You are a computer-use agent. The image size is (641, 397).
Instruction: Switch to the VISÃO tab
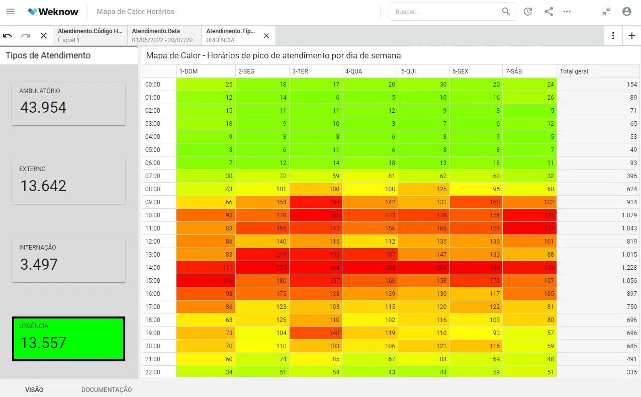34,389
